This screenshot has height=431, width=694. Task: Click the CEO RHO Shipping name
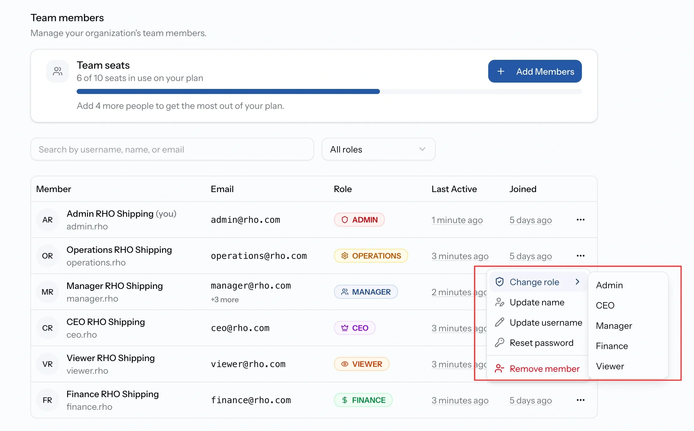pyautogui.click(x=105, y=322)
